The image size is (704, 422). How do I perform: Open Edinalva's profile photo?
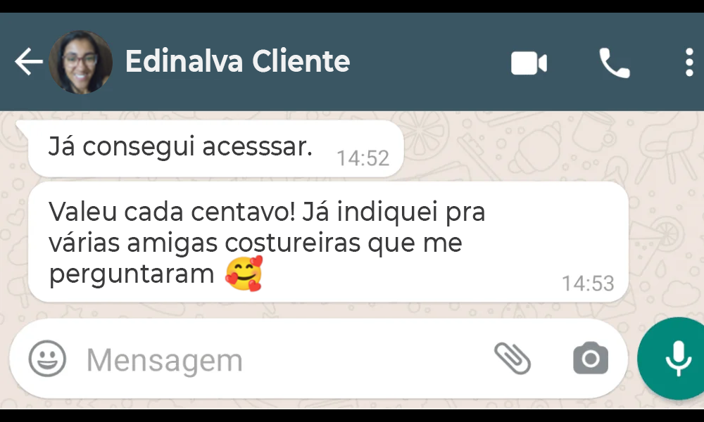pyautogui.click(x=80, y=62)
